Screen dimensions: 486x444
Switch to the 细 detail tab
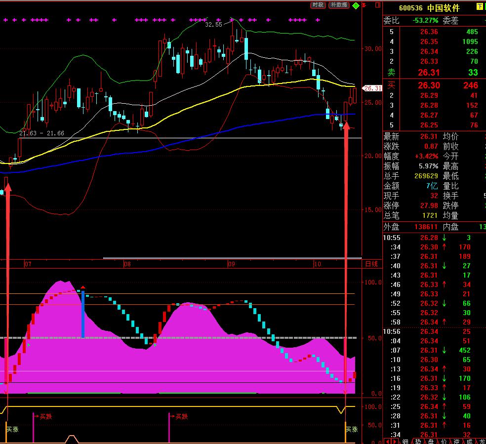[x=405, y=441]
